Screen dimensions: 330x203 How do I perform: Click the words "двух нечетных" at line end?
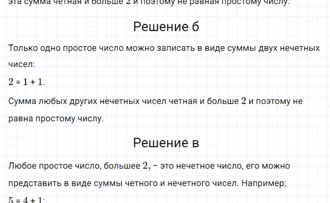click(x=291, y=48)
